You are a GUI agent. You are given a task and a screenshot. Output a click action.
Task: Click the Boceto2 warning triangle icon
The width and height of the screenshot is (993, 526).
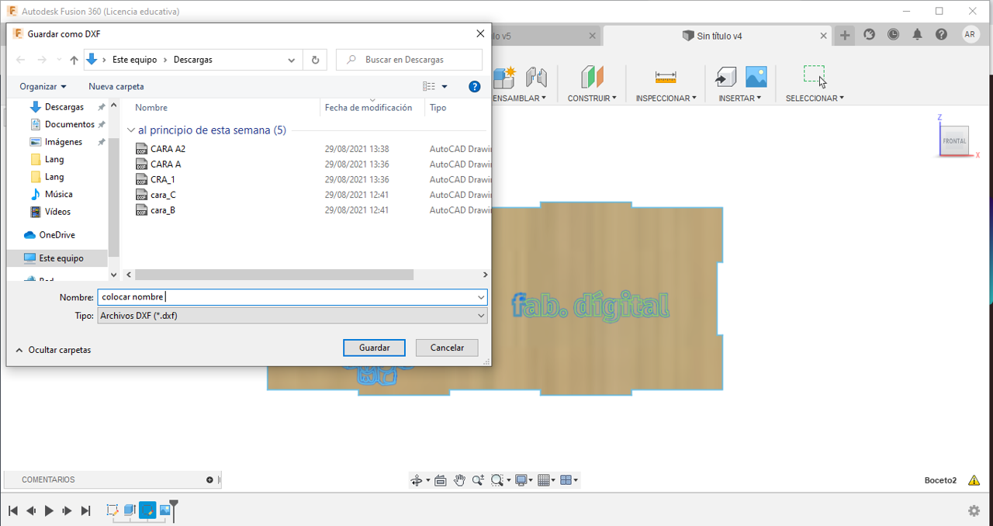point(973,480)
